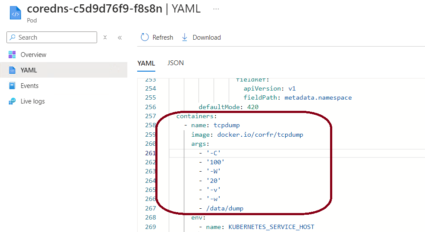Collapse the sidebar with double chevron
The height and width of the screenshot is (232, 425).
pyautogui.click(x=120, y=38)
